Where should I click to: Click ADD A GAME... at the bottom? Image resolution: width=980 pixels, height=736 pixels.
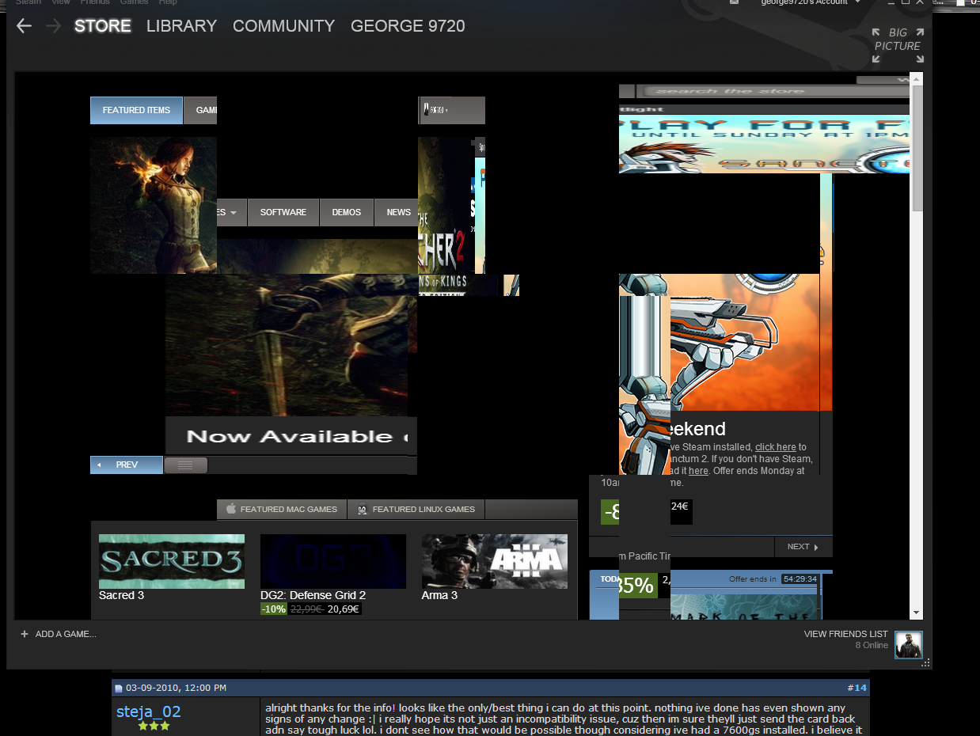coord(66,634)
